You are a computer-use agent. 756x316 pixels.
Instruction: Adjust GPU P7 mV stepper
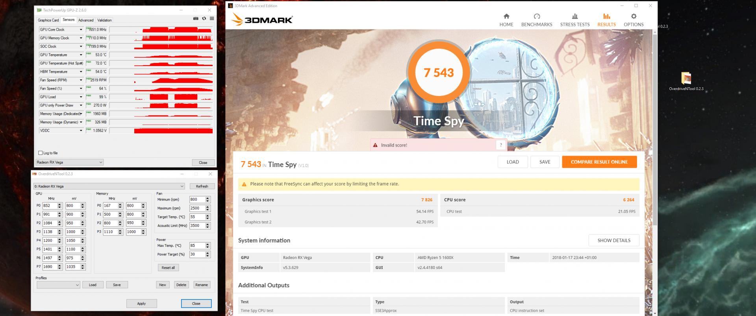[x=83, y=266]
